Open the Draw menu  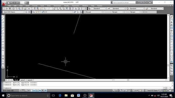tap(49, 6)
